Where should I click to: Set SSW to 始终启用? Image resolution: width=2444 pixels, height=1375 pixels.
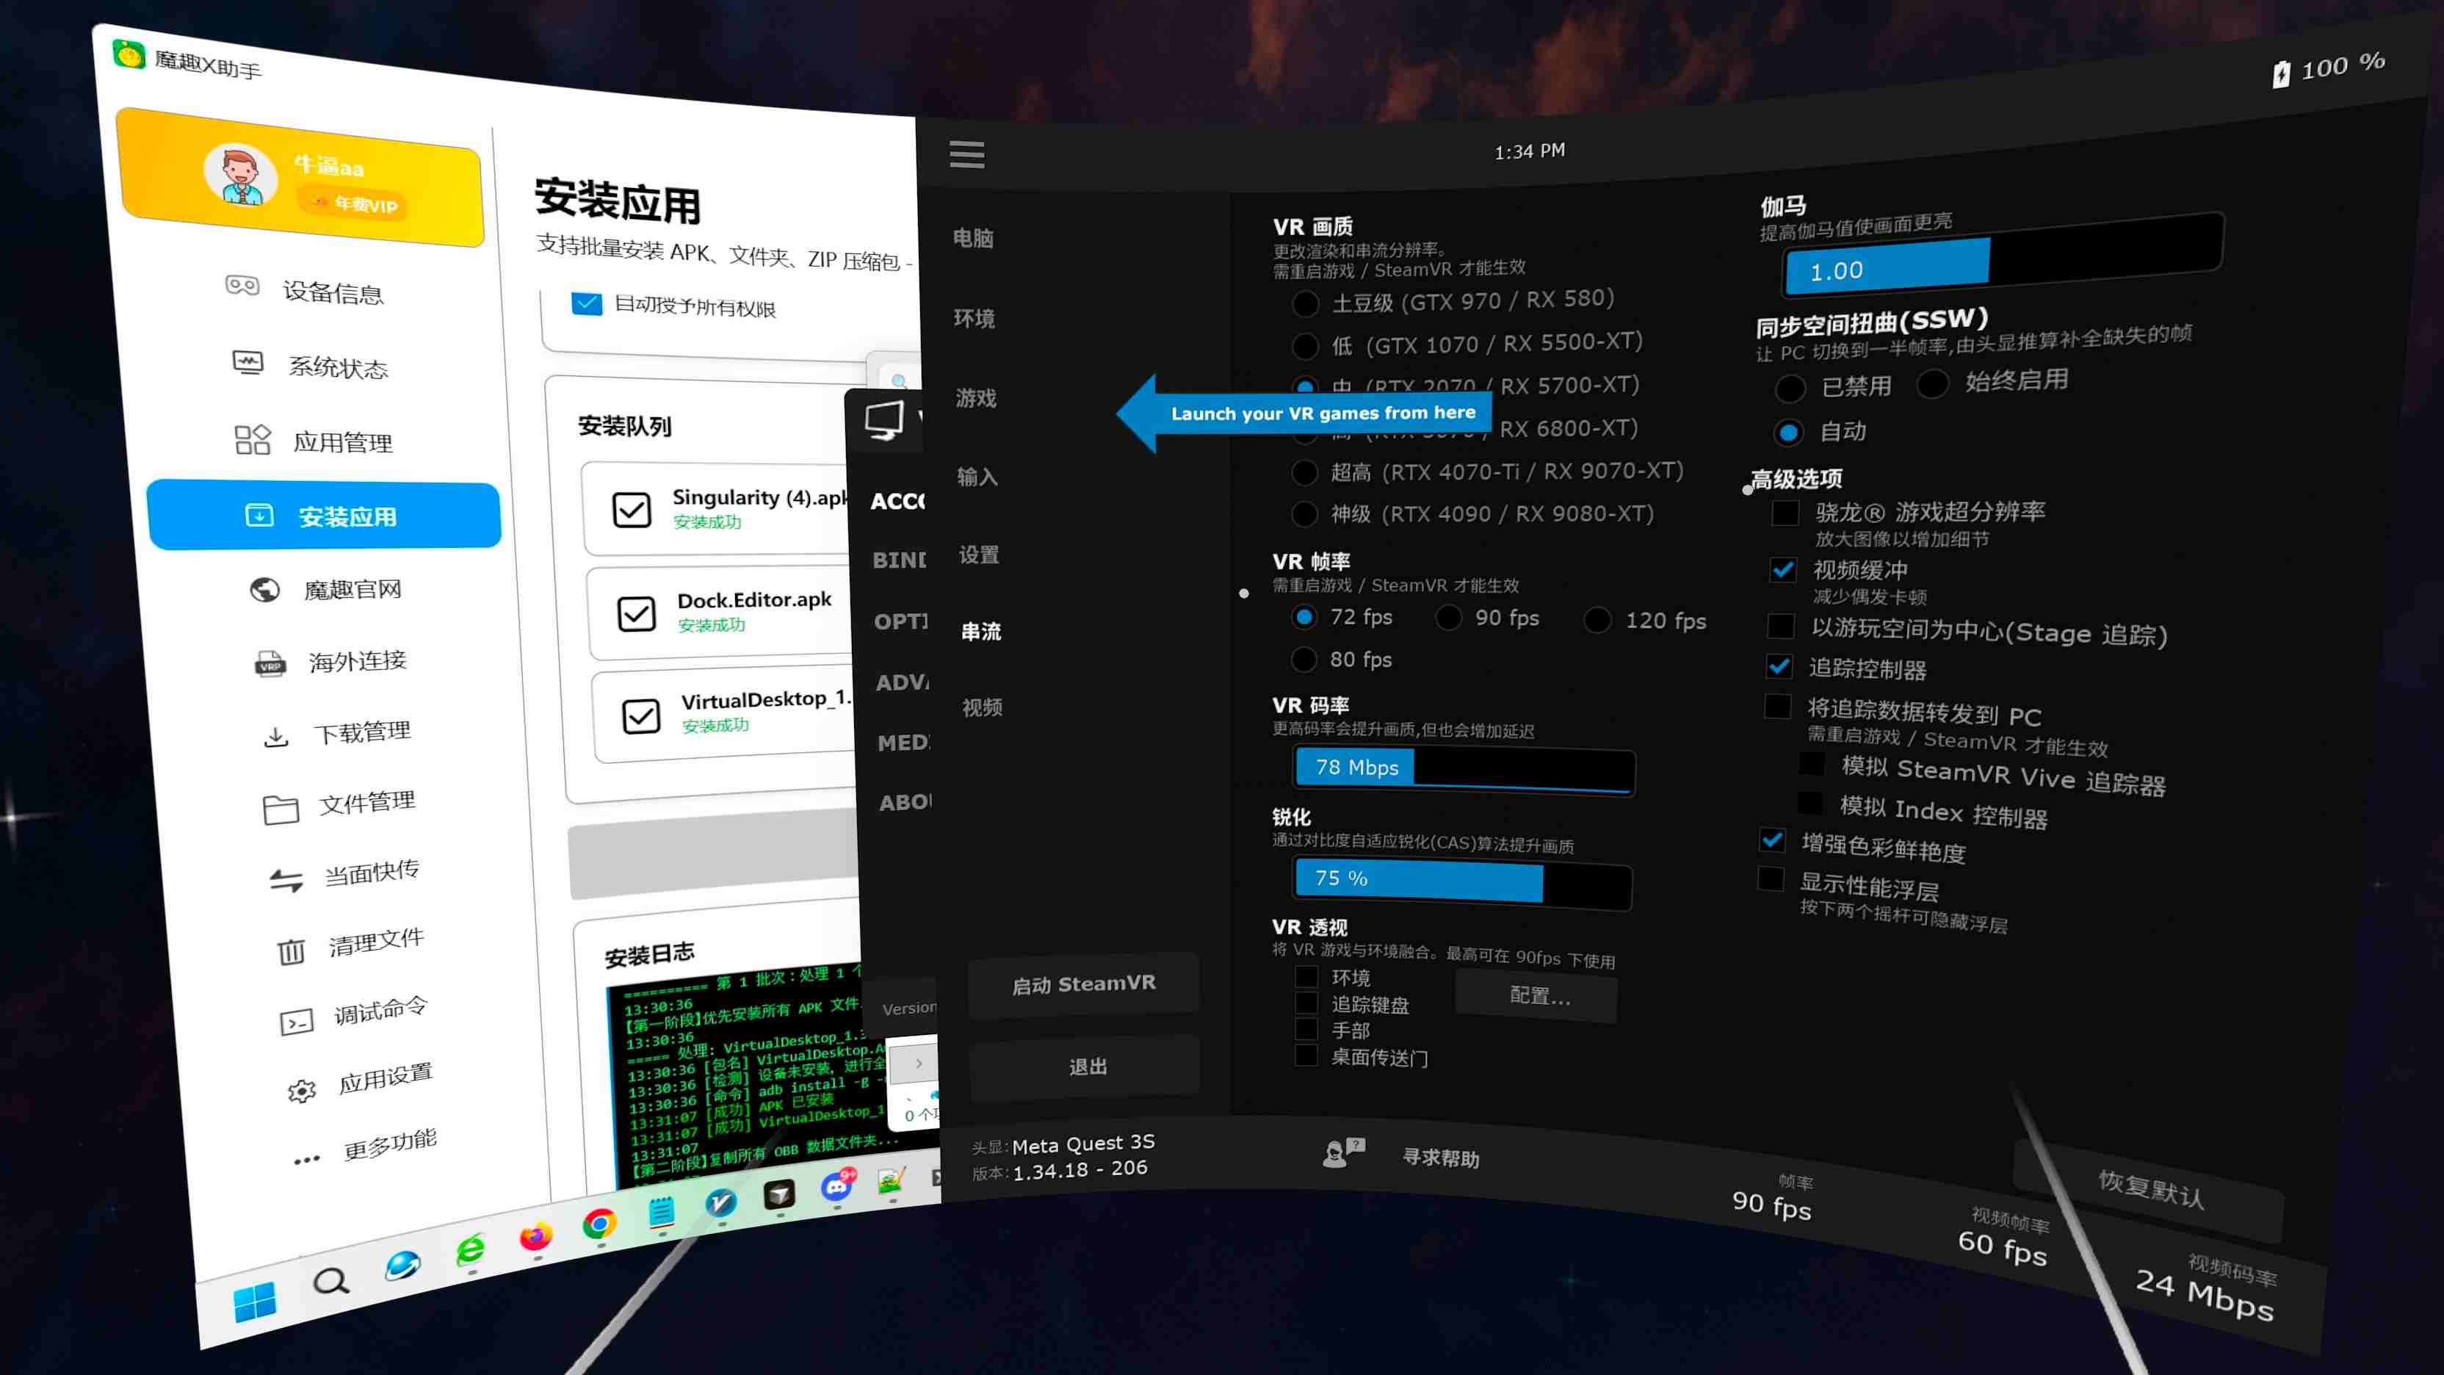(1933, 383)
